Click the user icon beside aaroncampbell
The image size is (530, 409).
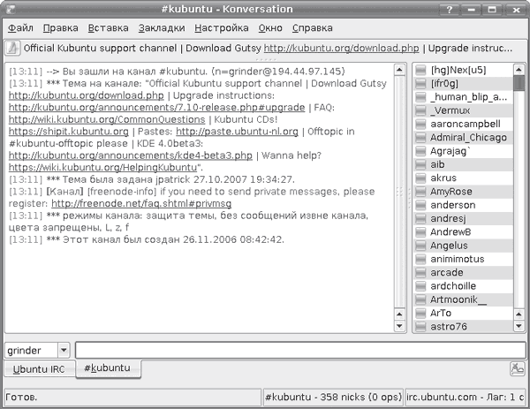tap(422, 124)
